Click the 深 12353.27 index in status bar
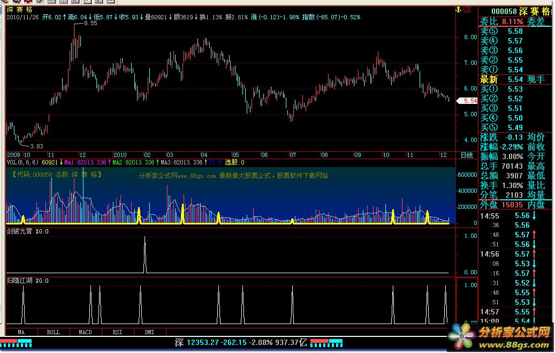The width and height of the screenshot is (555, 353). click(196, 343)
